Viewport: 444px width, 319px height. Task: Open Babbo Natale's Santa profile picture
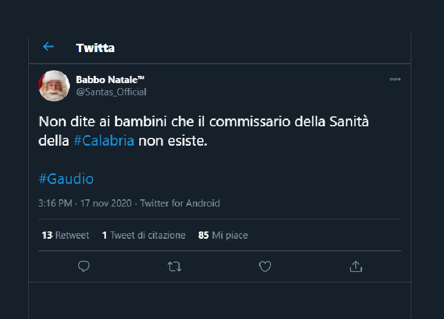tap(54, 86)
